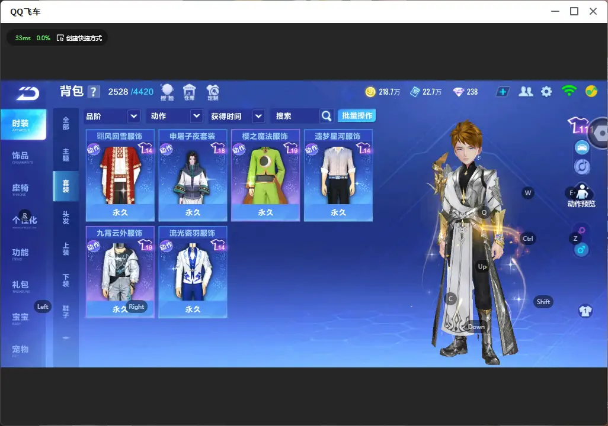Click the Left key overlay
Viewport: 608px width, 426px height.
[x=43, y=306]
